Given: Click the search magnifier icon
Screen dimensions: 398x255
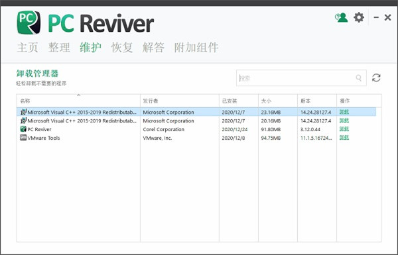Looking at the screenshot, I should click(x=358, y=77).
